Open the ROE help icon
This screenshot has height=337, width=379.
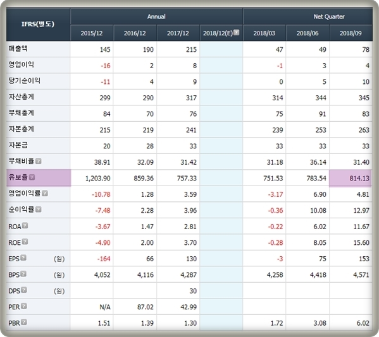pyautogui.click(x=25, y=242)
